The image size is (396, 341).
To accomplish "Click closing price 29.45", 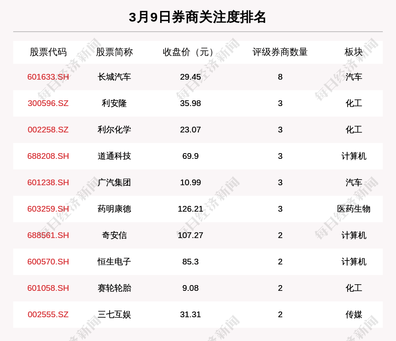I will point(191,77).
